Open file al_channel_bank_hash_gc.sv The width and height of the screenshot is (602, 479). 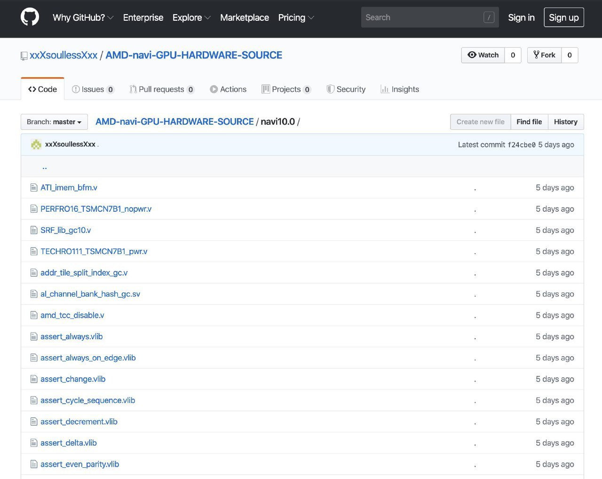90,294
